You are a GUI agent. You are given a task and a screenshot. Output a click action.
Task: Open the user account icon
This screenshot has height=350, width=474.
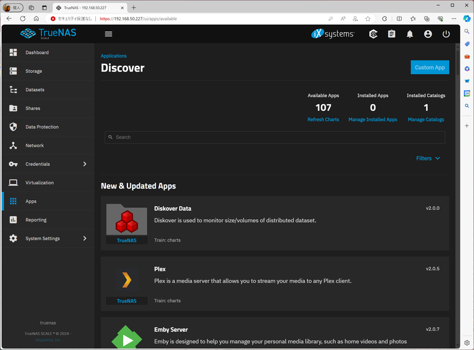428,34
